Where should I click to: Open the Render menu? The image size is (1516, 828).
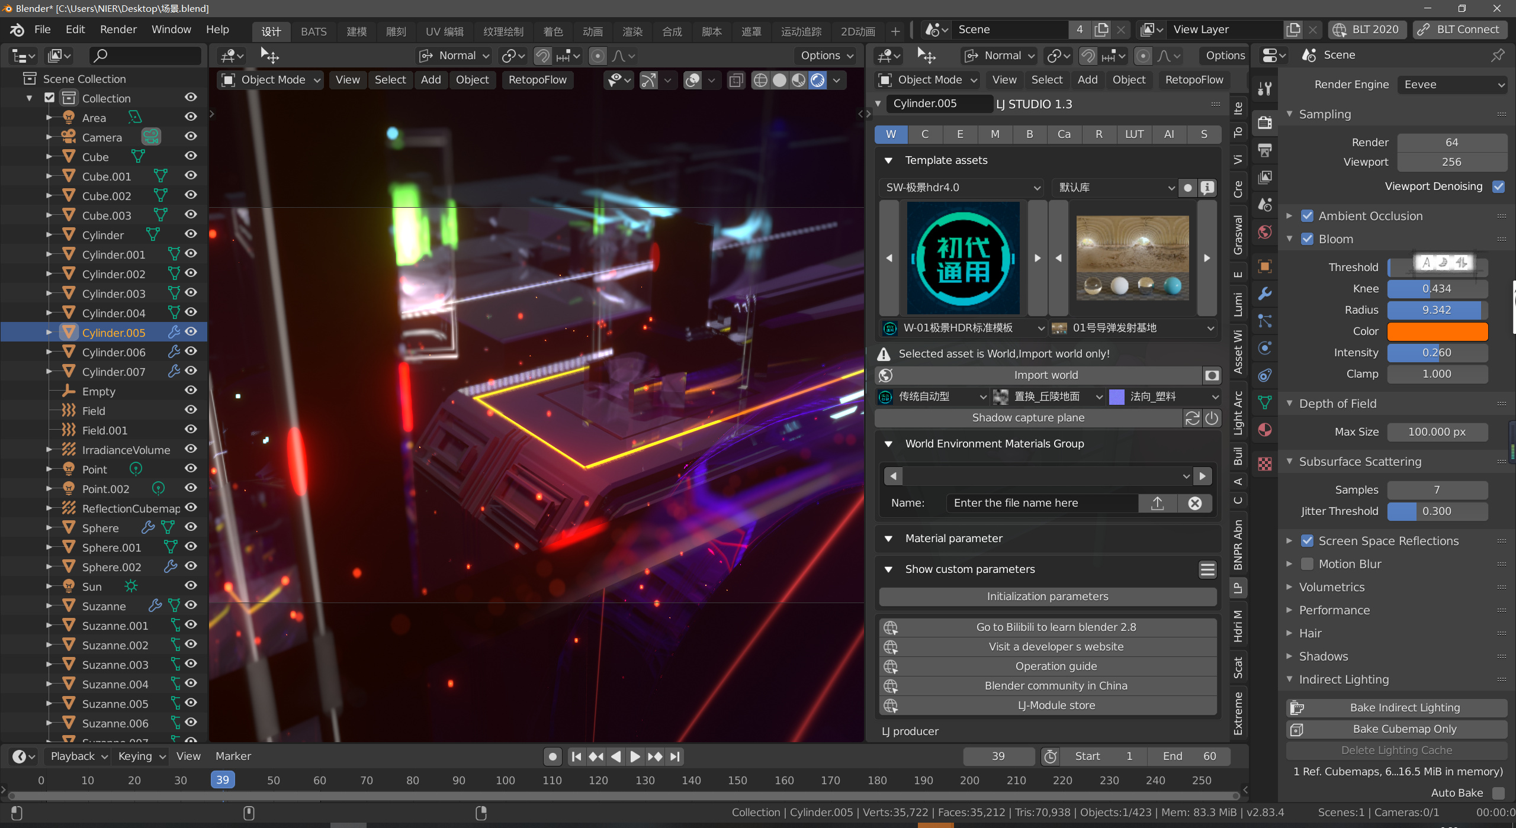pos(118,30)
